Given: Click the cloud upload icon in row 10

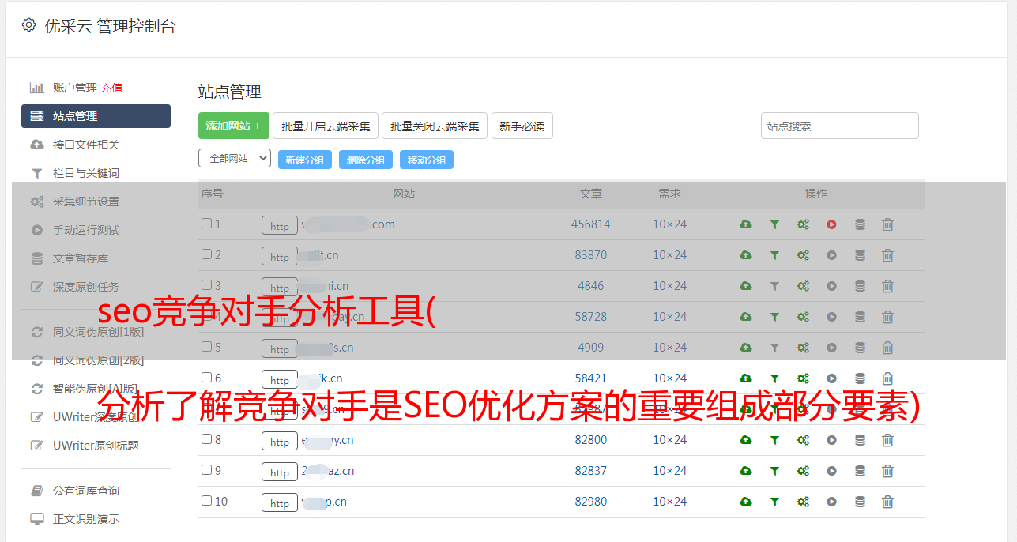Looking at the screenshot, I should 746,502.
